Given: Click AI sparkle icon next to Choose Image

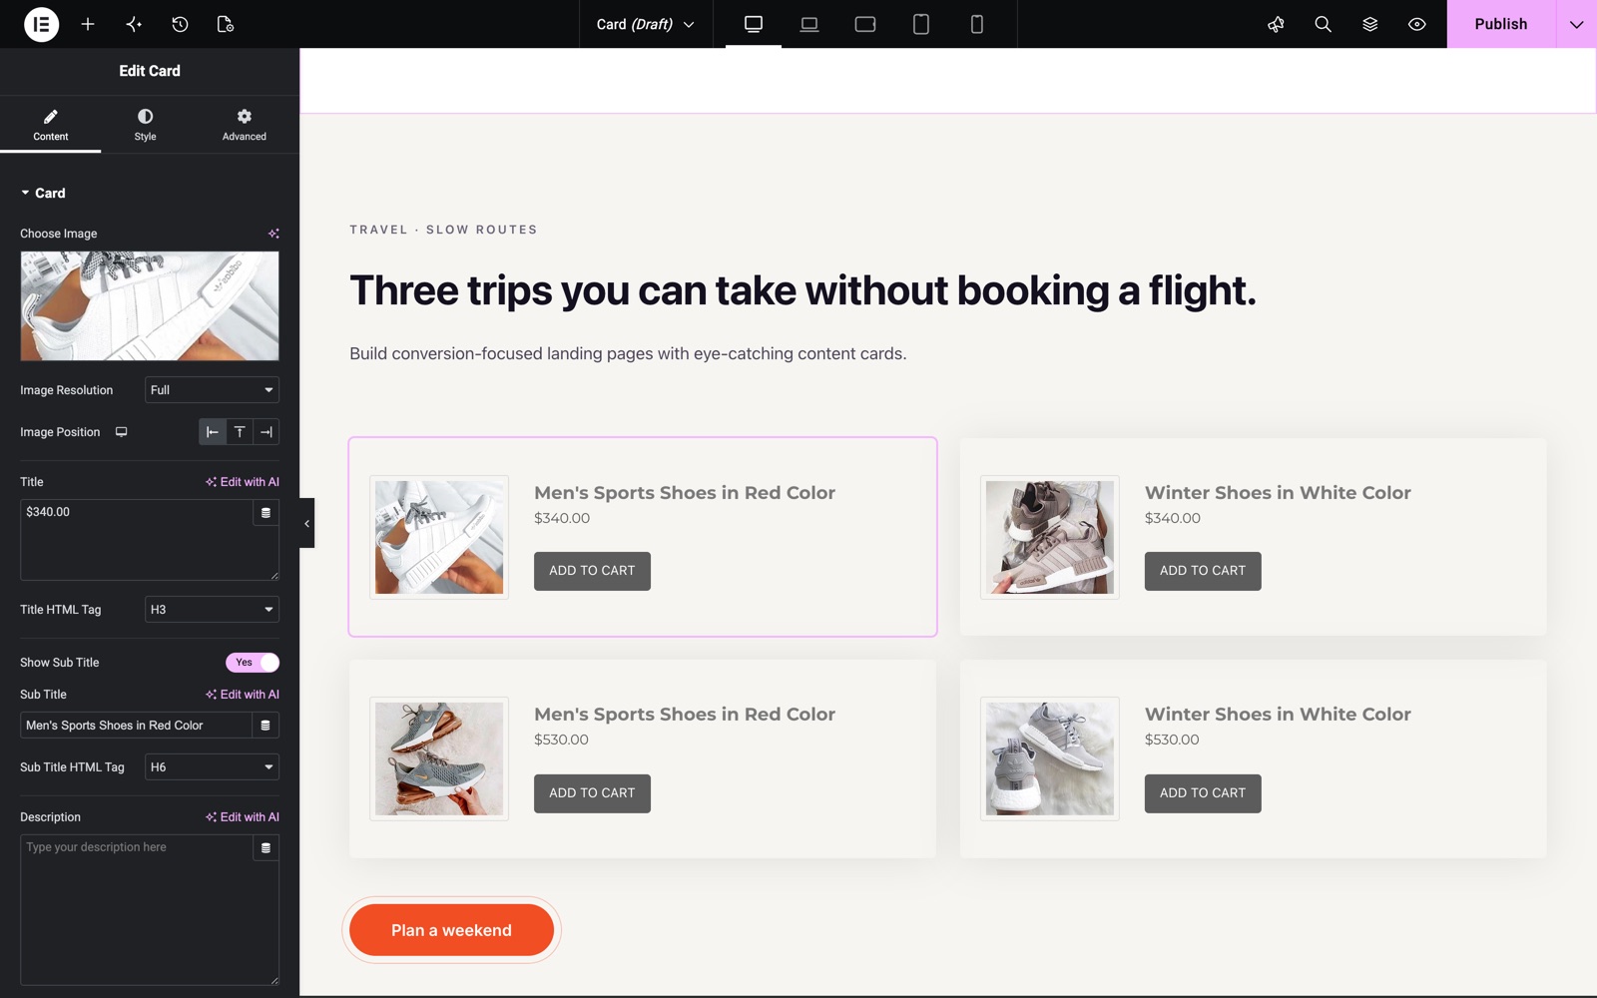Looking at the screenshot, I should coord(273,234).
